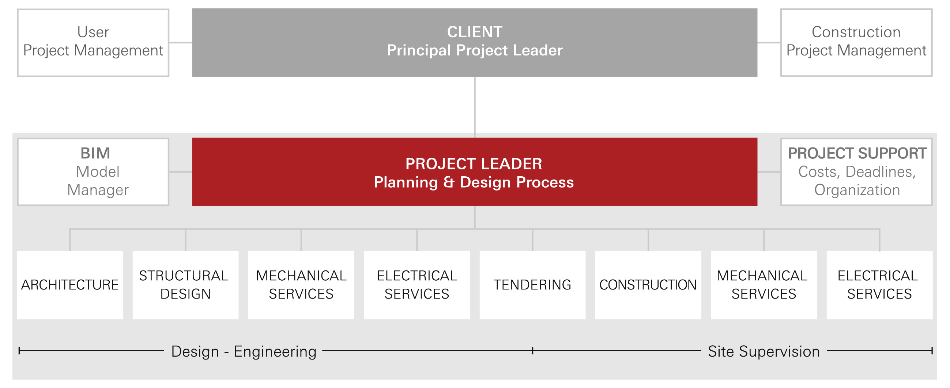Click the User Project Management box

pos(93,43)
